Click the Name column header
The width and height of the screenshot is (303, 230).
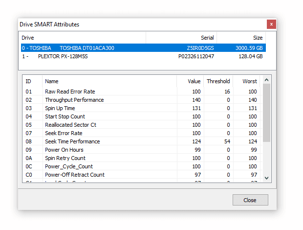click(109, 81)
